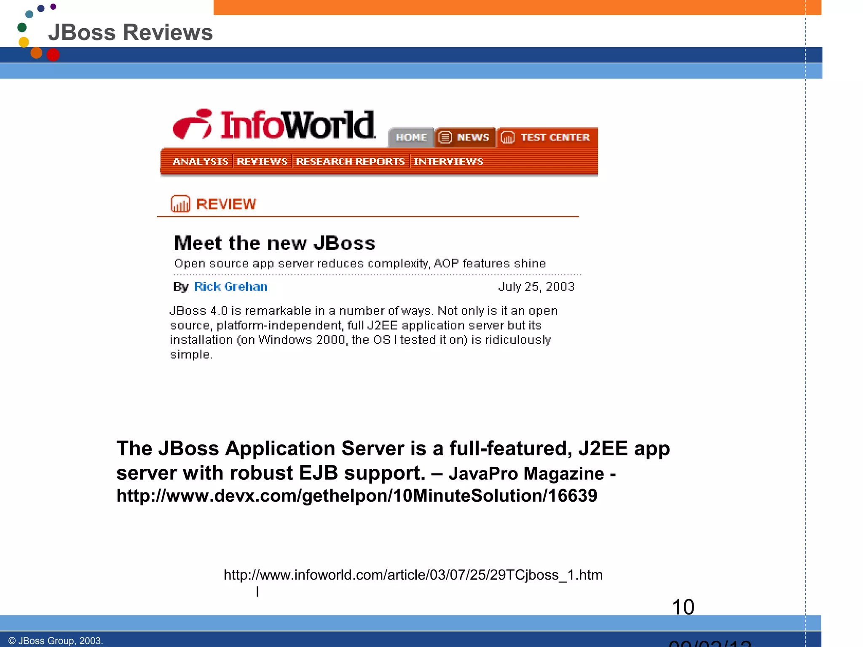Open the NEWS tab
Image resolution: width=863 pixels, height=647 pixels.
[465, 137]
